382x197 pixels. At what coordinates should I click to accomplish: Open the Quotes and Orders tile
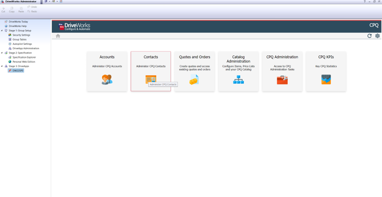[x=194, y=71]
